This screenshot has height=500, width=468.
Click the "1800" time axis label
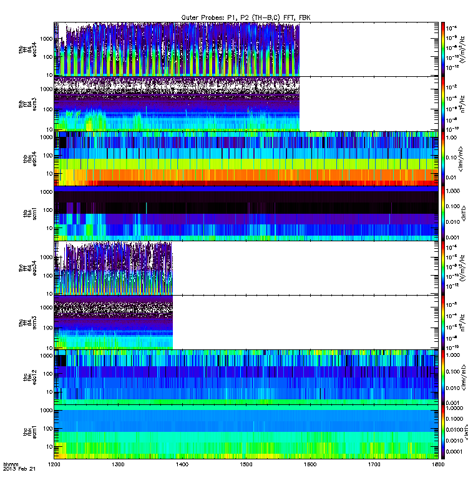[x=438, y=464]
